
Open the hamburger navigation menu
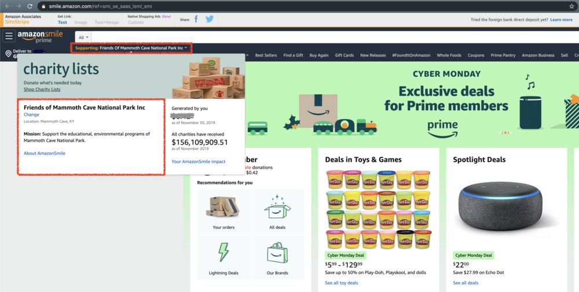[9, 36]
